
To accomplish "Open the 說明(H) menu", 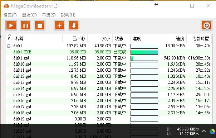I will (x=68, y=15).
